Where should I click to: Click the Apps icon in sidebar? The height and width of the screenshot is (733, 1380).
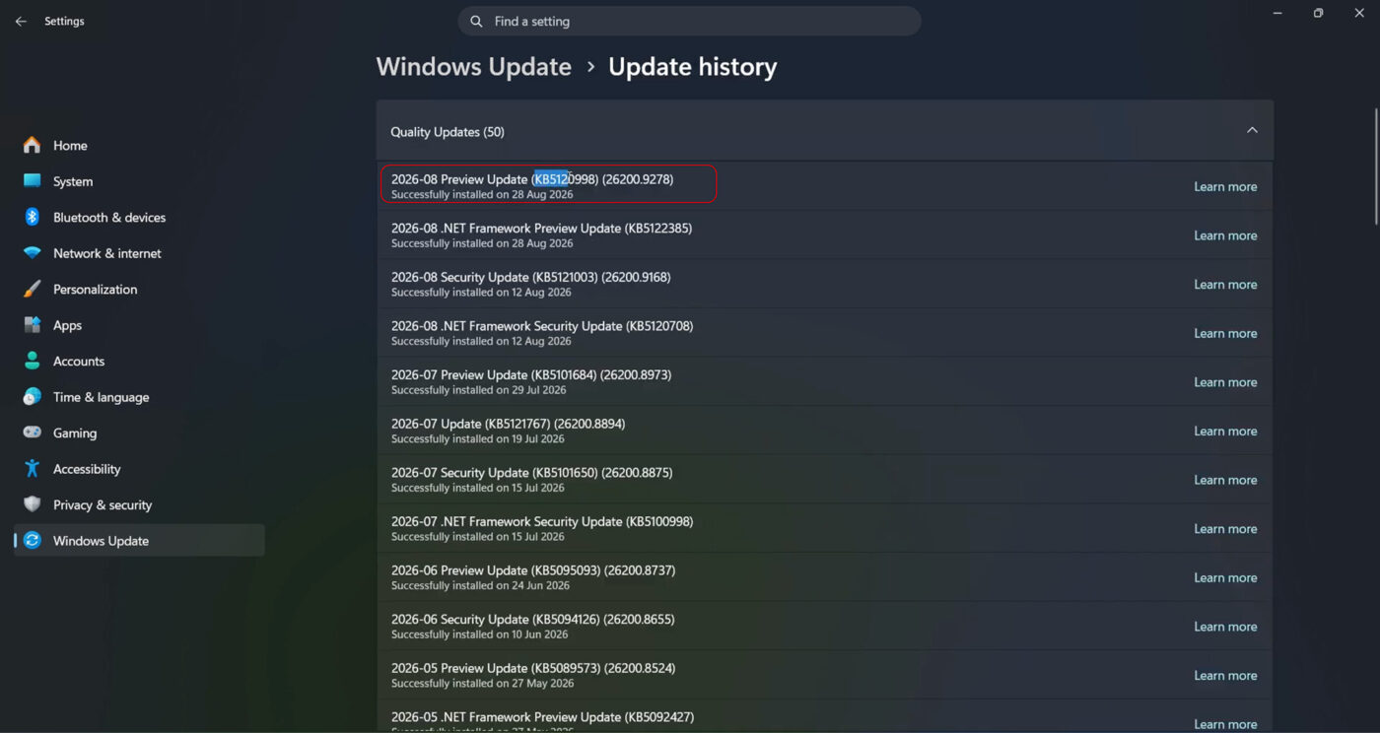[33, 325]
